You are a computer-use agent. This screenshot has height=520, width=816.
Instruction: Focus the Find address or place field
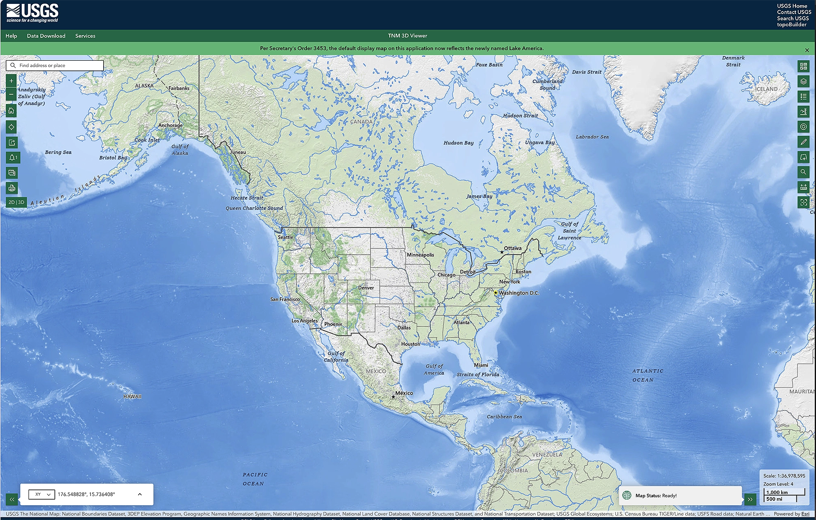[55, 65]
